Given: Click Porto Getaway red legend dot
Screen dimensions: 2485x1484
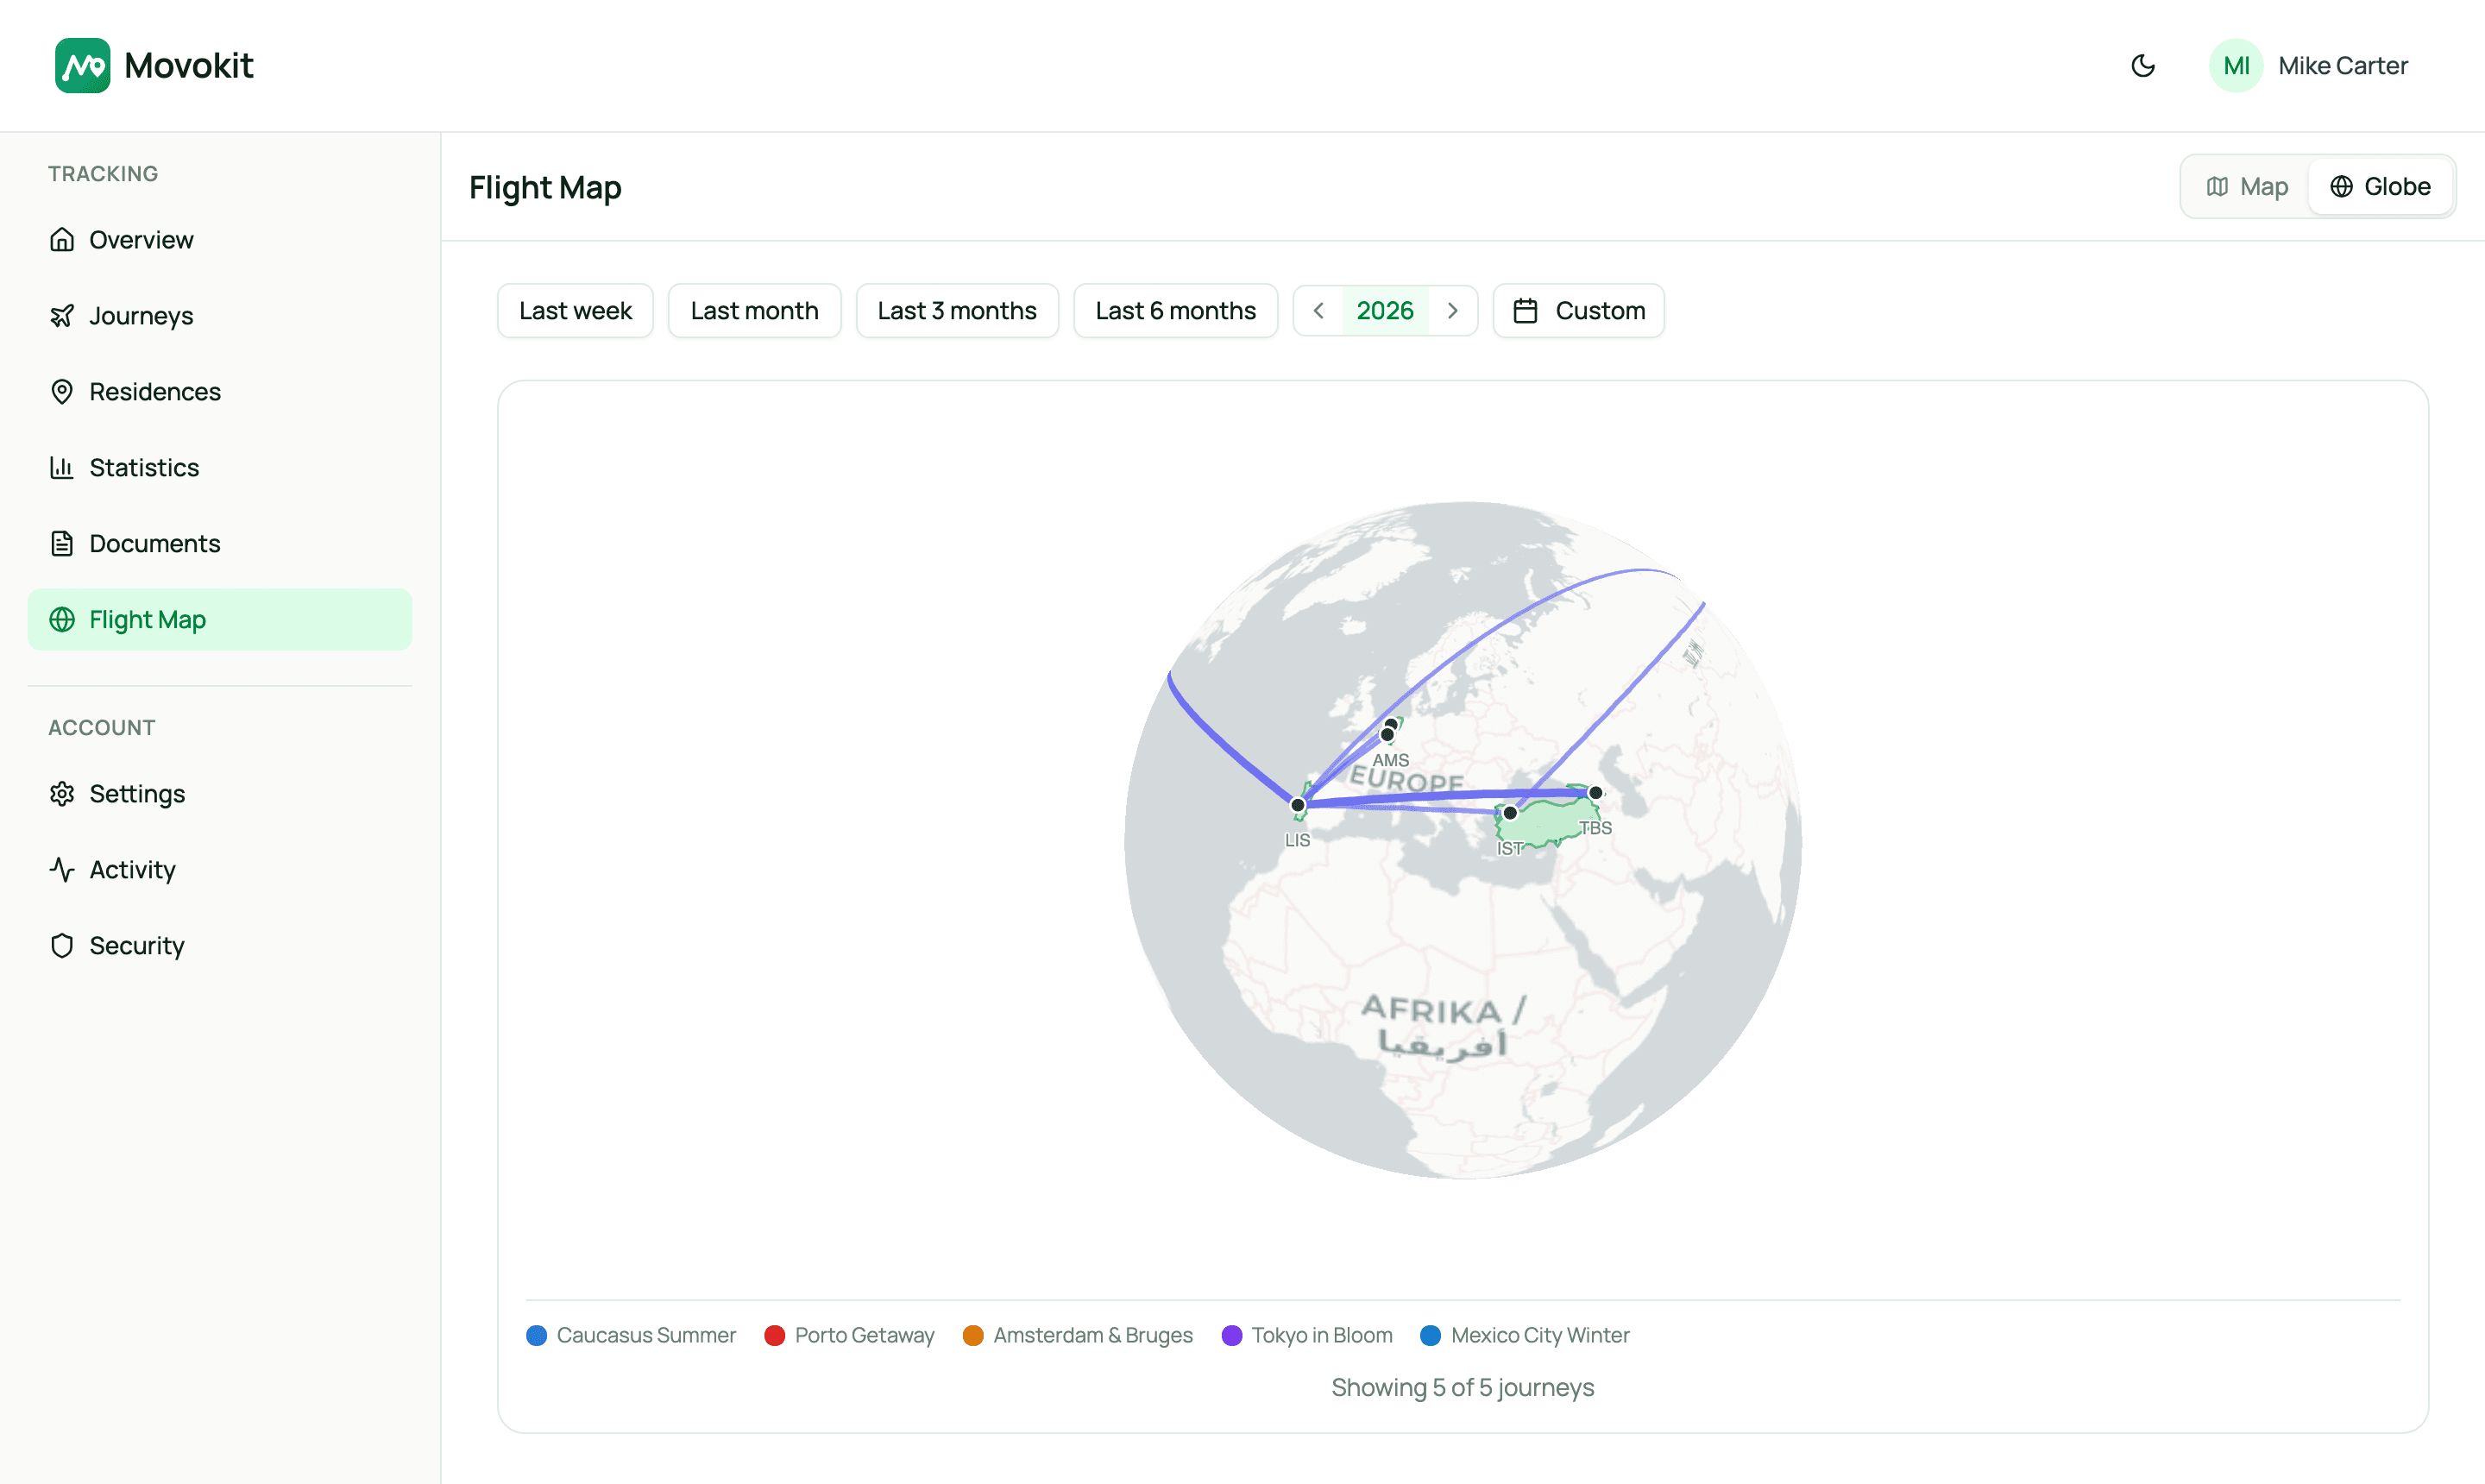Looking at the screenshot, I should (x=775, y=1336).
